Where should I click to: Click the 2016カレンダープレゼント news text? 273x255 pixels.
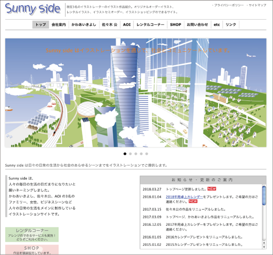pos(204,237)
